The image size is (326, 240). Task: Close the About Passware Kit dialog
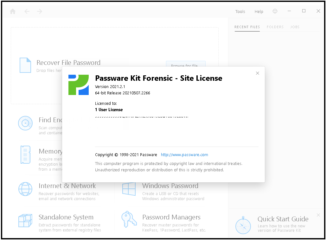coord(257,73)
